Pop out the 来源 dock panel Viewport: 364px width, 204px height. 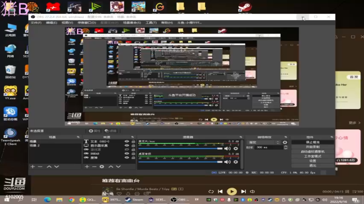tap(132, 137)
